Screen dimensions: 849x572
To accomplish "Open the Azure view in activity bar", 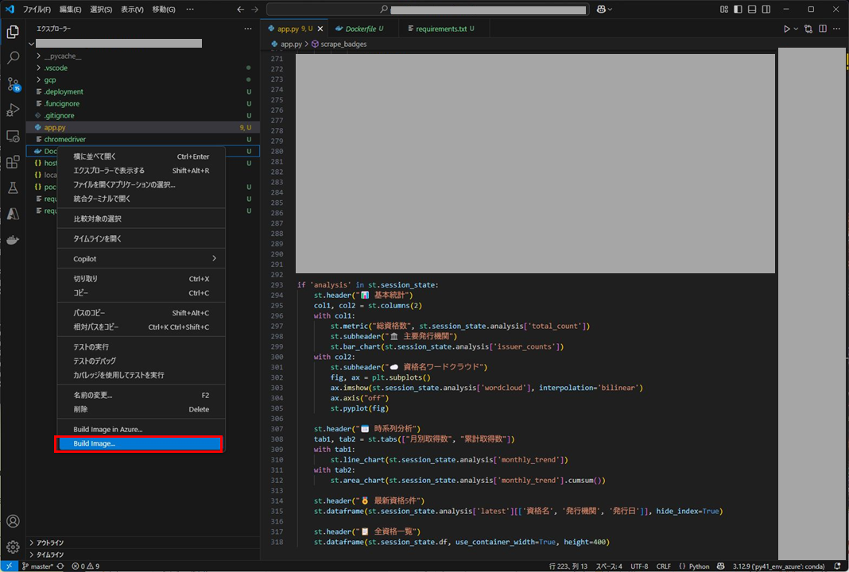I will click(13, 214).
